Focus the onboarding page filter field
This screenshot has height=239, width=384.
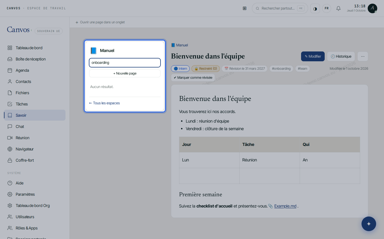tap(125, 63)
